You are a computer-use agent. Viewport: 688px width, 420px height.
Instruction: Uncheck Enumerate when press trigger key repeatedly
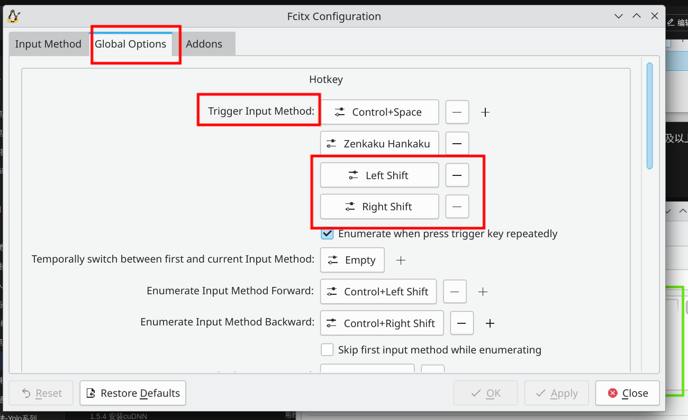[x=327, y=234]
